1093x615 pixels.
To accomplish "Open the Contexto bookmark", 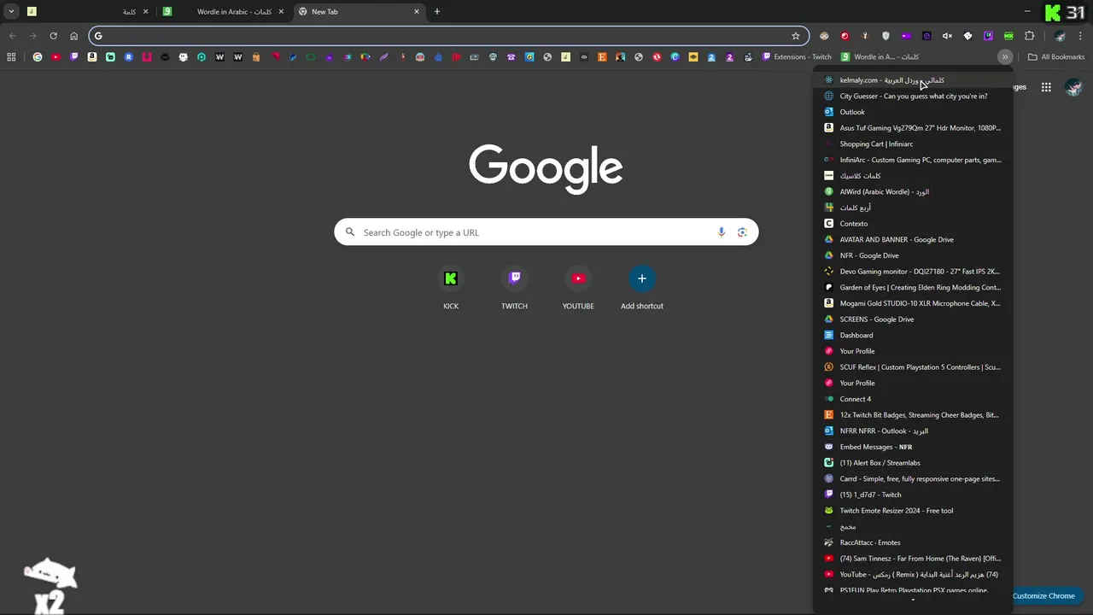I will 913,224.
